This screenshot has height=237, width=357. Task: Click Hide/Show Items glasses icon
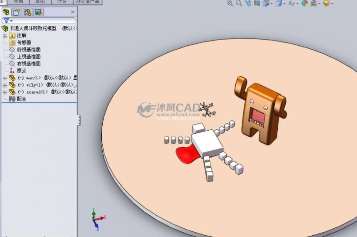click(292, 3)
